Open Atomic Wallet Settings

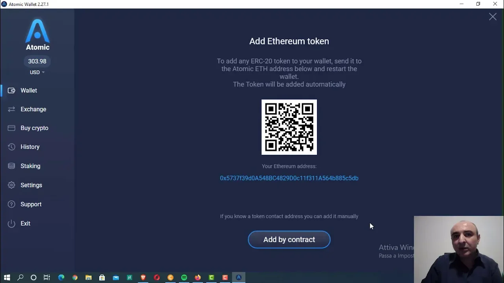[x=31, y=185]
